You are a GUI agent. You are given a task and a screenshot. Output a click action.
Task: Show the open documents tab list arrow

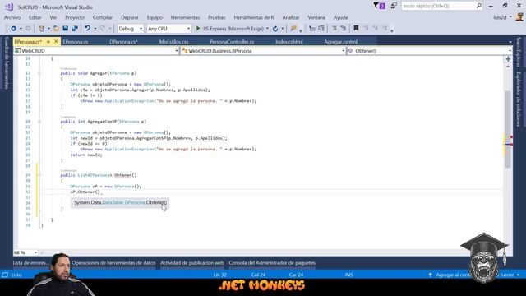pos(510,42)
